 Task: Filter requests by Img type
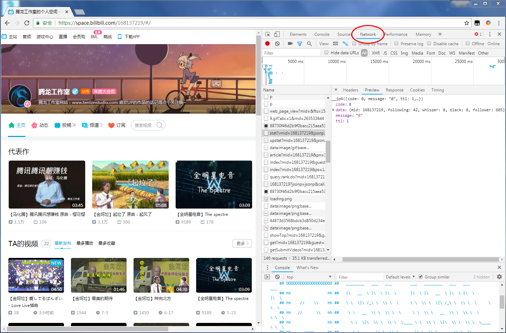[404, 53]
